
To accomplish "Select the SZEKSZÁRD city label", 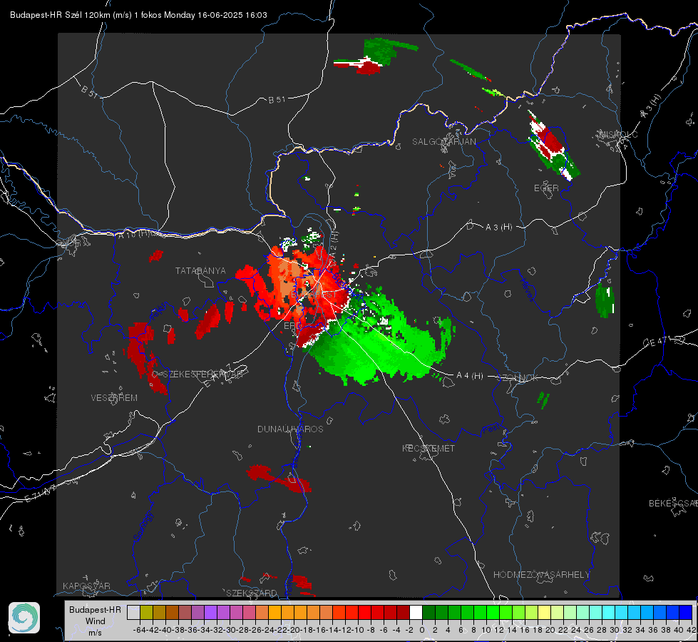I will pos(252,593).
